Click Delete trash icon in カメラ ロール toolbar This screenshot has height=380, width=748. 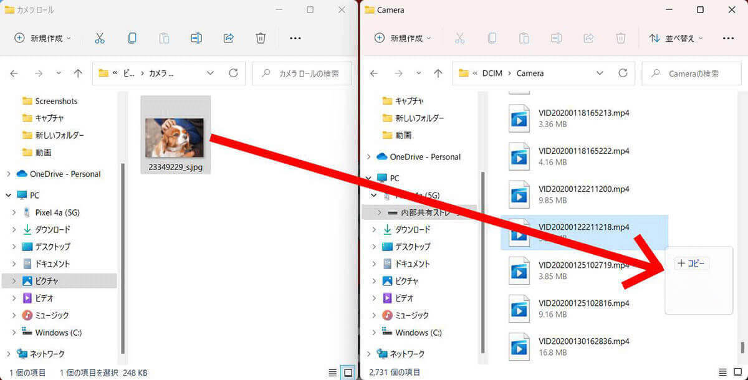coord(261,38)
